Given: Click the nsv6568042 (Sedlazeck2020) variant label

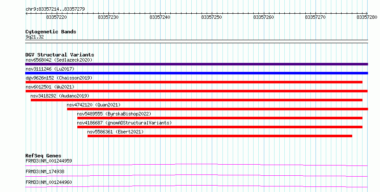Looking at the screenshot, I should click(x=59, y=60).
